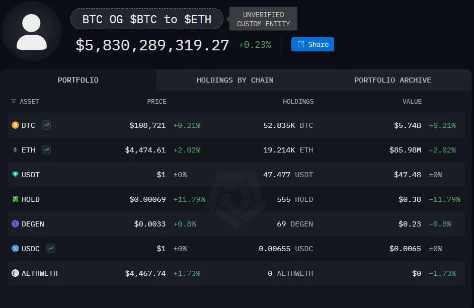This screenshot has width=474, height=308.
Task: Click the profile avatar picture
Action: point(31,31)
